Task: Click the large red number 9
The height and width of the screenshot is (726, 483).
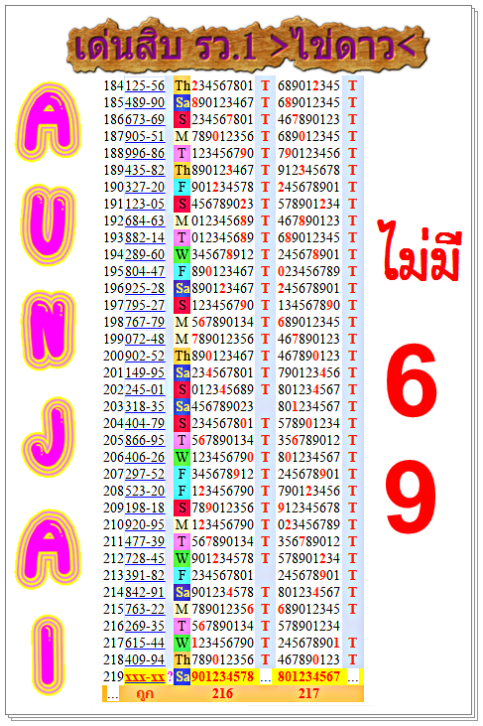Action: coord(411,497)
